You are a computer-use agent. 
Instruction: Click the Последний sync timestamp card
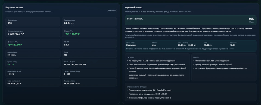[x=89, y=83]
